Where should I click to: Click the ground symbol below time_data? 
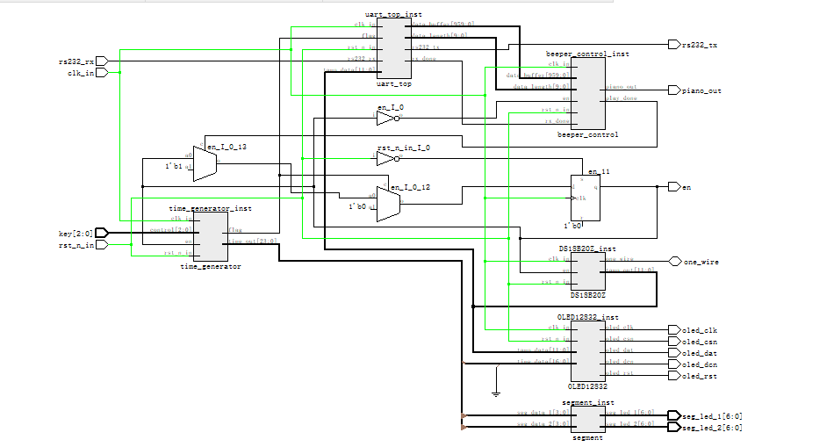tap(496, 393)
